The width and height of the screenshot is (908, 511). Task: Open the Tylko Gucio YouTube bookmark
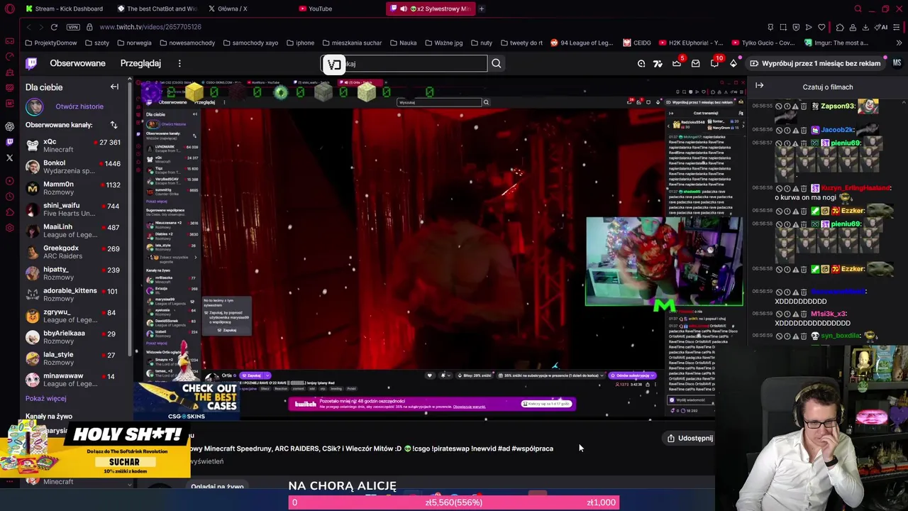763,43
